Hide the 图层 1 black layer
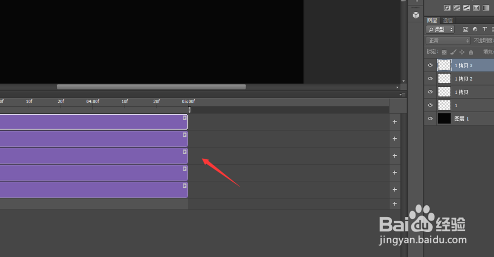The width and height of the screenshot is (494, 257). point(430,119)
